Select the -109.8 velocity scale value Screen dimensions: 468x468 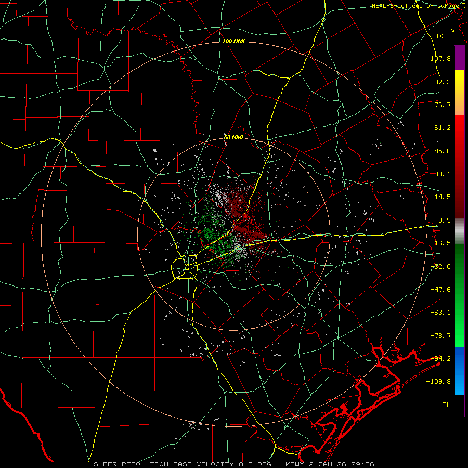[438, 382]
